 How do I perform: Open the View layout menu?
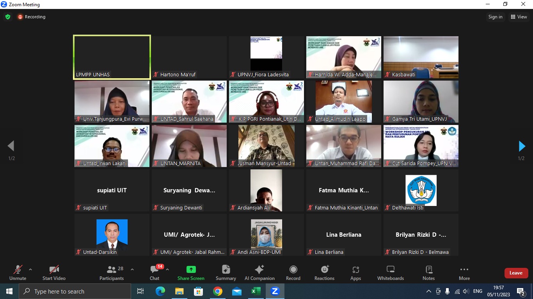(x=519, y=17)
